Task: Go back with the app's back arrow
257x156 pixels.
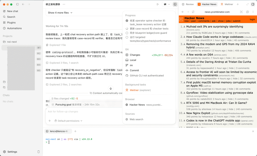Action: click(x=23, y=4)
